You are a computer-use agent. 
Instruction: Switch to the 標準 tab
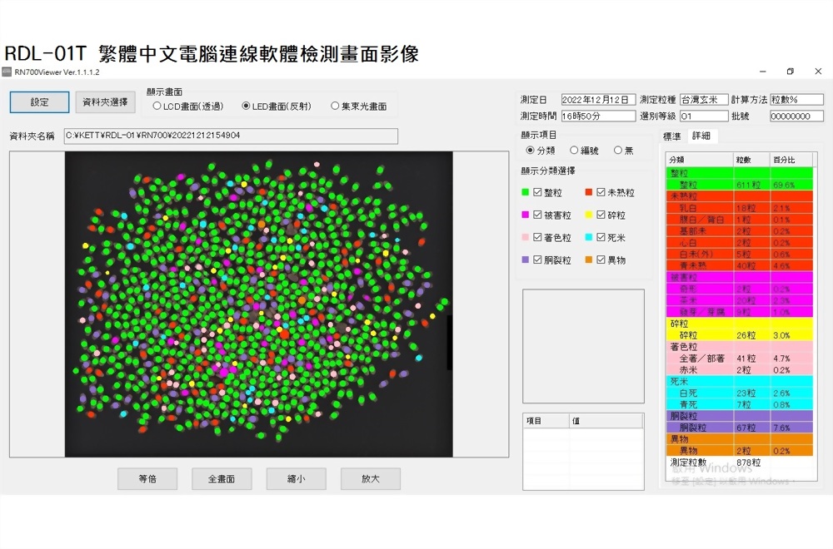(x=671, y=136)
